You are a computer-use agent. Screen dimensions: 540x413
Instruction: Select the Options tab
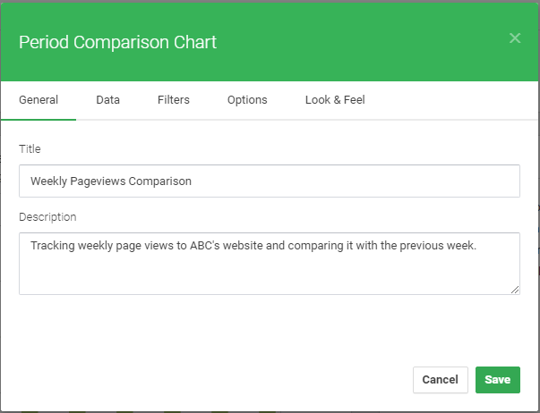pyautogui.click(x=247, y=100)
